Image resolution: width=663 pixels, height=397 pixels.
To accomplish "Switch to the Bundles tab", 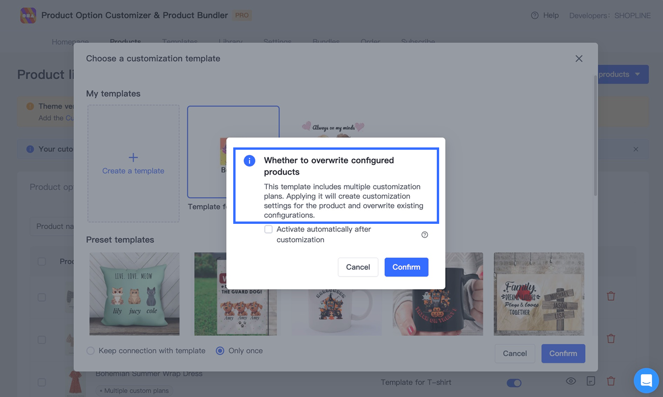I will click(x=326, y=41).
